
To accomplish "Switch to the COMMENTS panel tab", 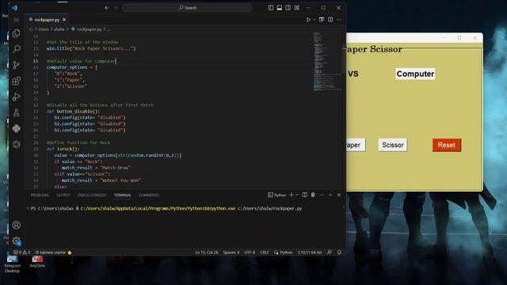I will point(149,196).
